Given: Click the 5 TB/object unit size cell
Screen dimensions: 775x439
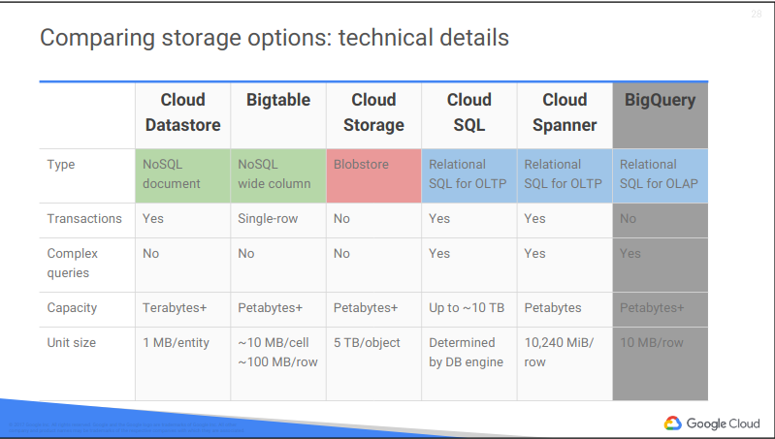Looking at the screenshot, I should (367, 343).
